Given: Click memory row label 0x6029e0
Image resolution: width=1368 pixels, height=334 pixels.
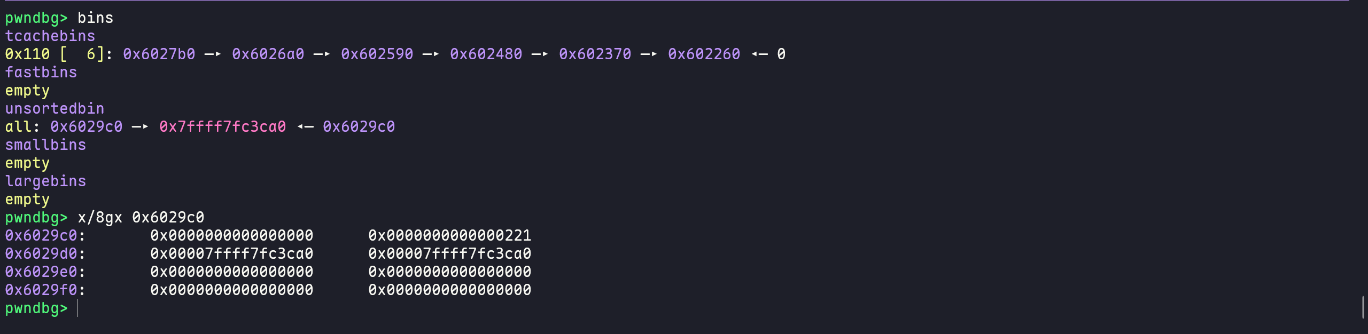Looking at the screenshot, I should pos(41,272).
